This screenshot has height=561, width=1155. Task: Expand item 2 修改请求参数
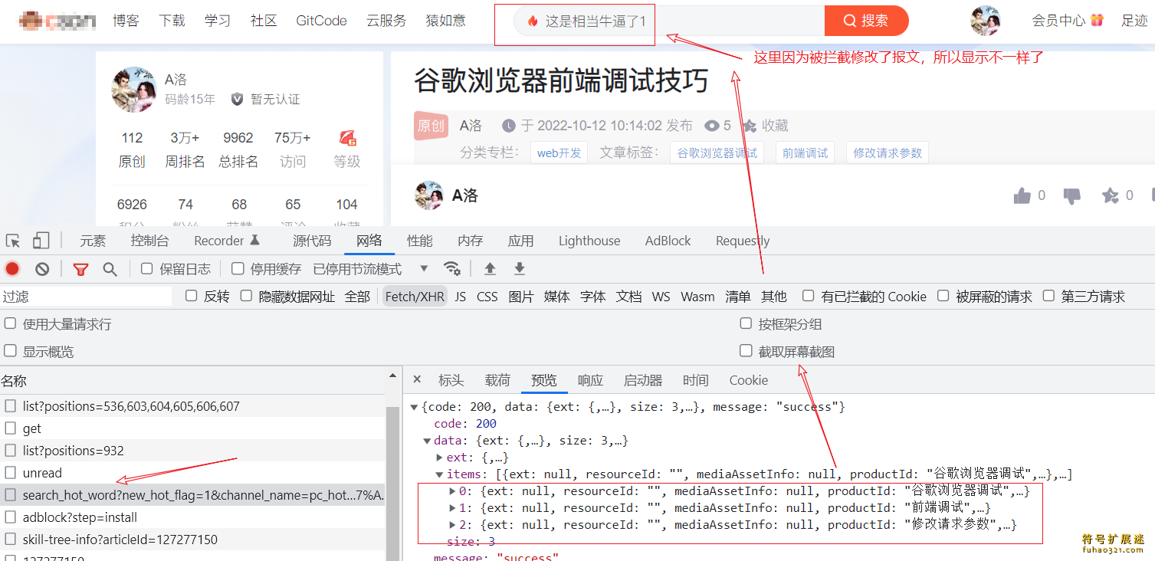(x=452, y=525)
